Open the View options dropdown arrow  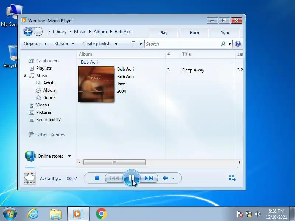[140, 44]
